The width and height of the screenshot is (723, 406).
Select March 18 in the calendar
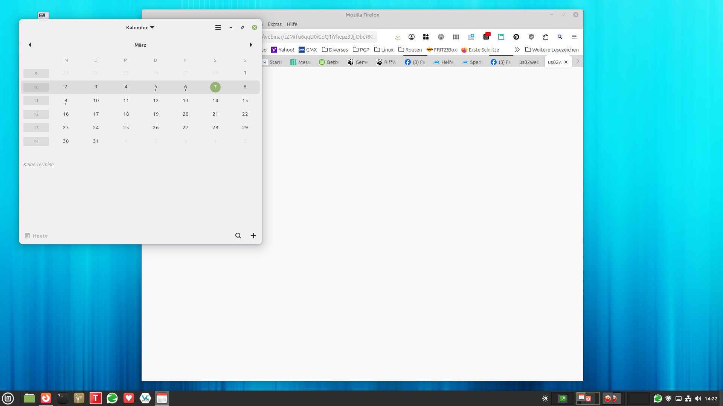[126, 114]
